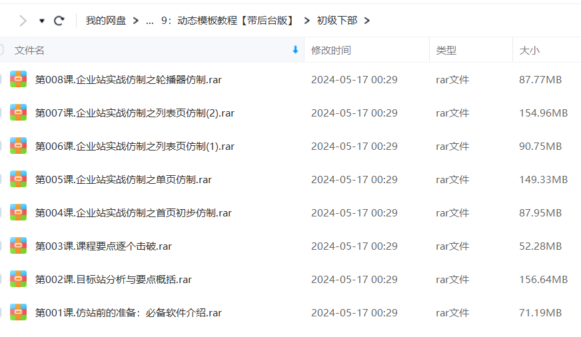This screenshot has width=581, height=337.
Task: Check the box beside 第004课 首页初步仿制
Action: [x=1, y=212]
